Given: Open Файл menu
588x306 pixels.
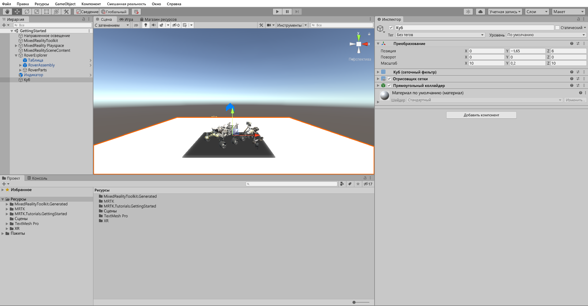Looking at the screenshot, I should click(x=6, y=4).
